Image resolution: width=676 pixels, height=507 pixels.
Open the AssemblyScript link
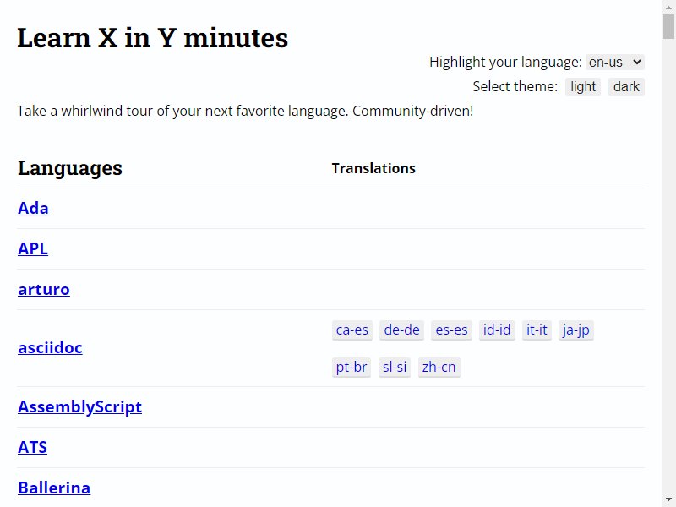[x=79, y=406]
